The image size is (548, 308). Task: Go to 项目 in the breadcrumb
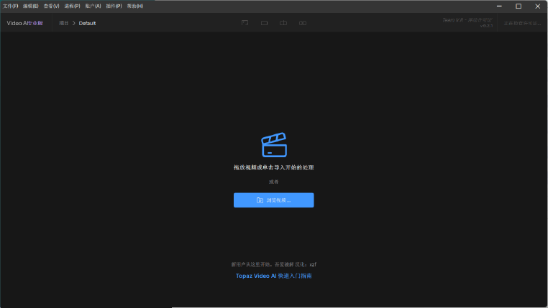coord(63,23)
